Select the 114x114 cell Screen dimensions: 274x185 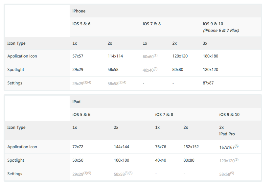[x=115, y=56]
